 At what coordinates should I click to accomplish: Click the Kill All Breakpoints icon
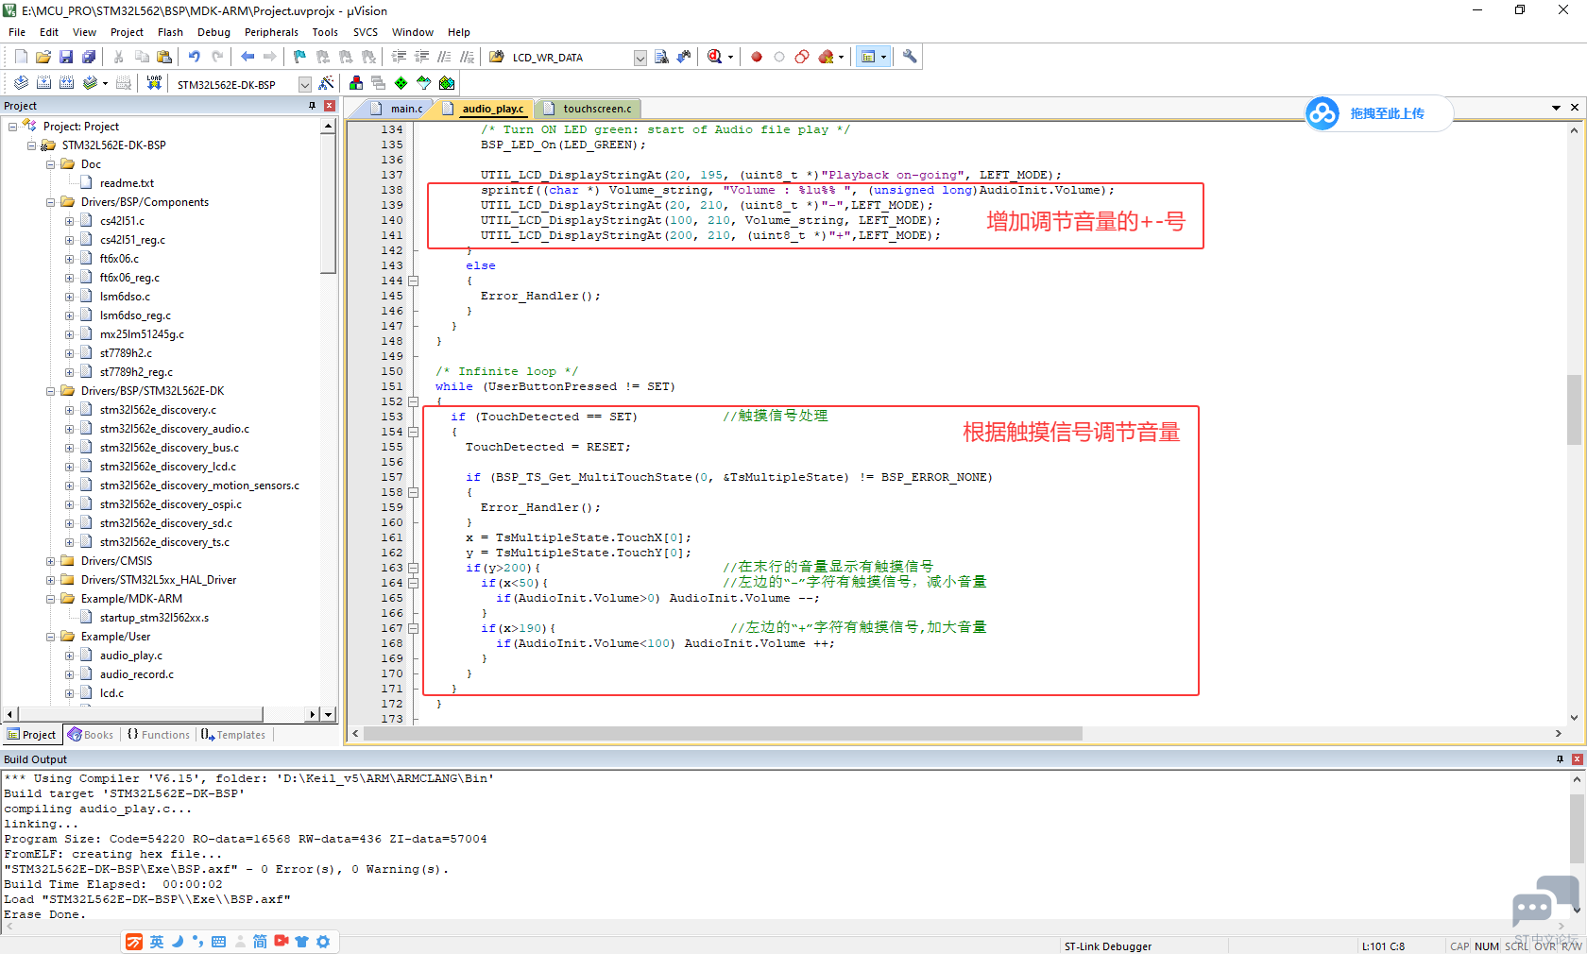pos(827,57)
